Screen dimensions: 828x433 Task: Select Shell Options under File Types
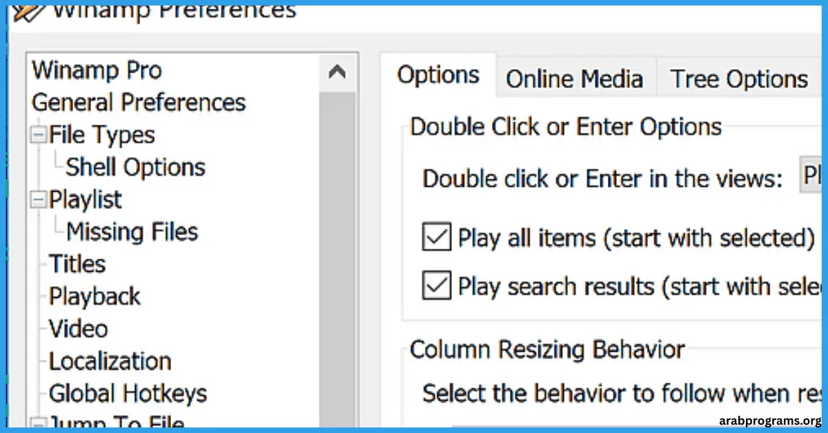135,168
